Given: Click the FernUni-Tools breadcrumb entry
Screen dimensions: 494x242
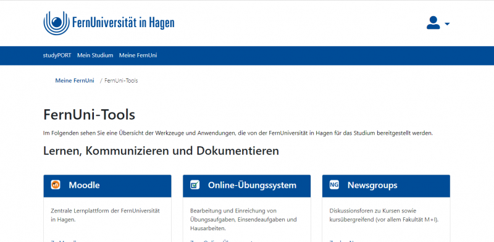Looking at the screenshot, I should 121,81.
